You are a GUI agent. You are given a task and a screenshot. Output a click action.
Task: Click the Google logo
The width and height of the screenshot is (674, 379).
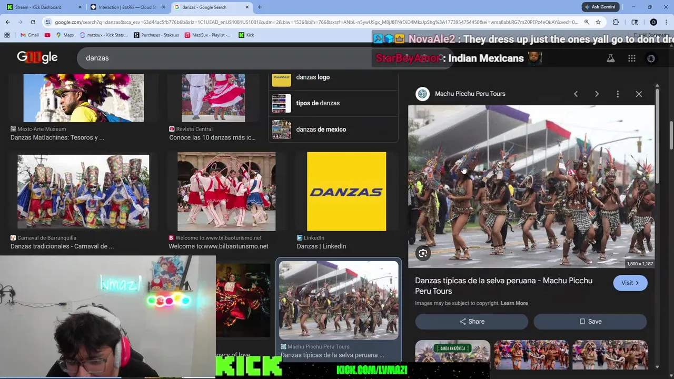(37, 57)
